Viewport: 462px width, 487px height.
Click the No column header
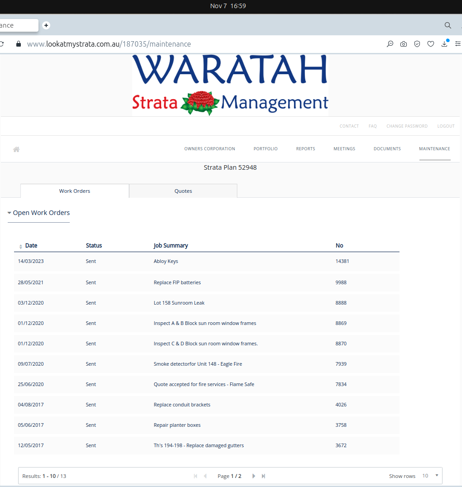click(x=339, y=245)
